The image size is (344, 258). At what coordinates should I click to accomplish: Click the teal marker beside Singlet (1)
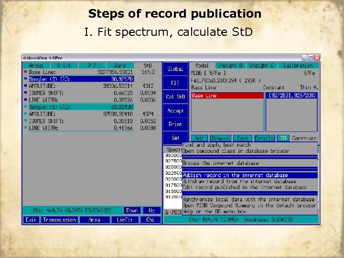pyautogui.click(x=25, y=107)
